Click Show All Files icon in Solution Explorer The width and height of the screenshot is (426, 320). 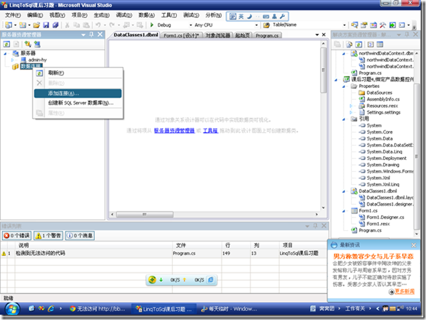[x=349, y=44]
